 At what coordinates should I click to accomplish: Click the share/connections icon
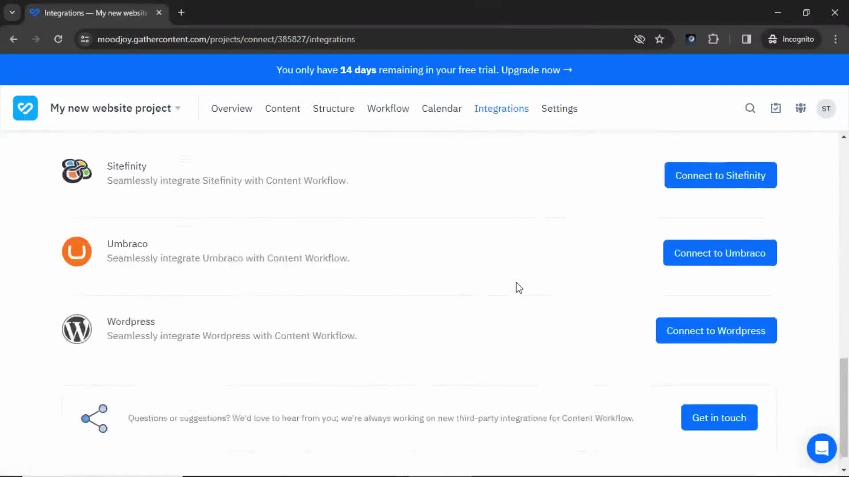[x=94, y=417]
